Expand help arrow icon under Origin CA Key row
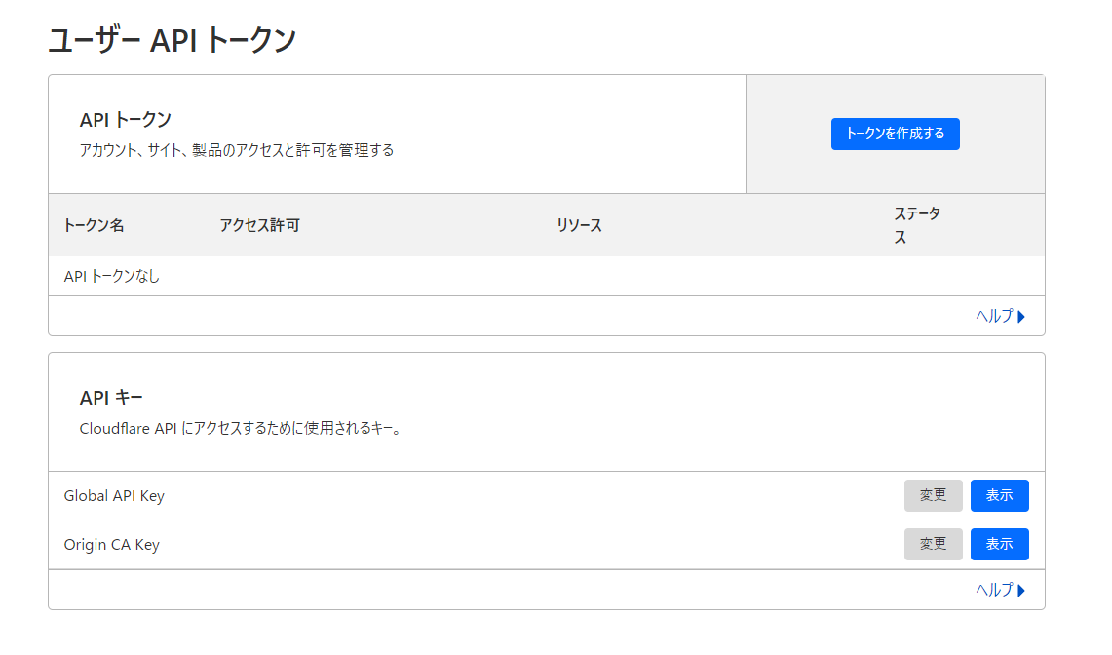 pos(1021,590)
